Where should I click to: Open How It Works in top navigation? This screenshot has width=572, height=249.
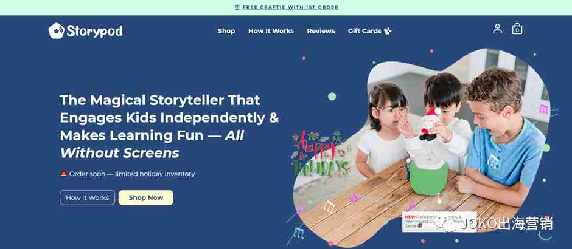click(271, 31)
